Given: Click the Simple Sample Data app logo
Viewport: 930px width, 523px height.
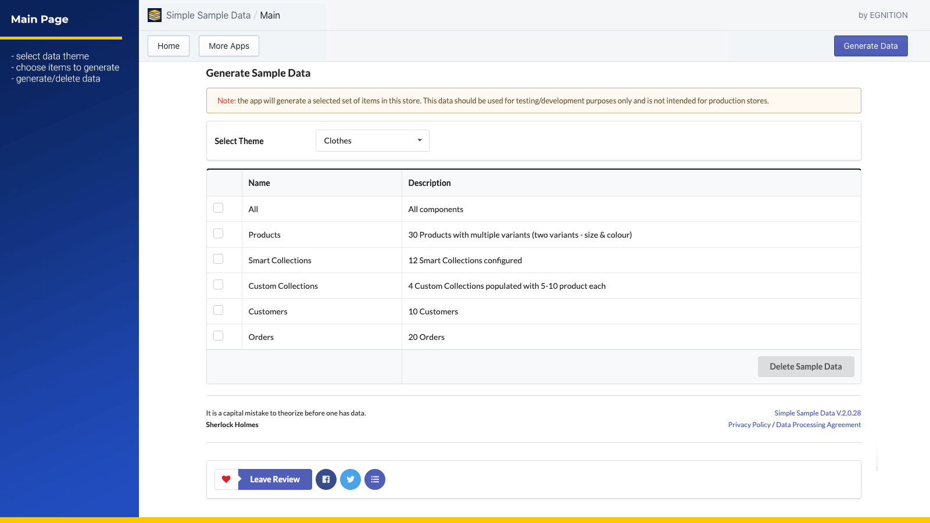Looking at the screenshot, I should [x=154, y=15].
